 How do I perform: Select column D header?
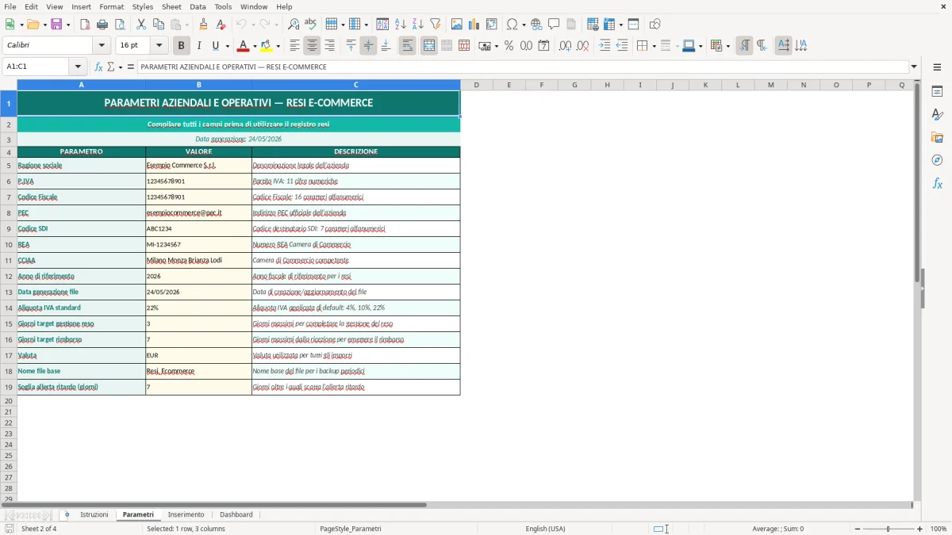pos(477,85)
